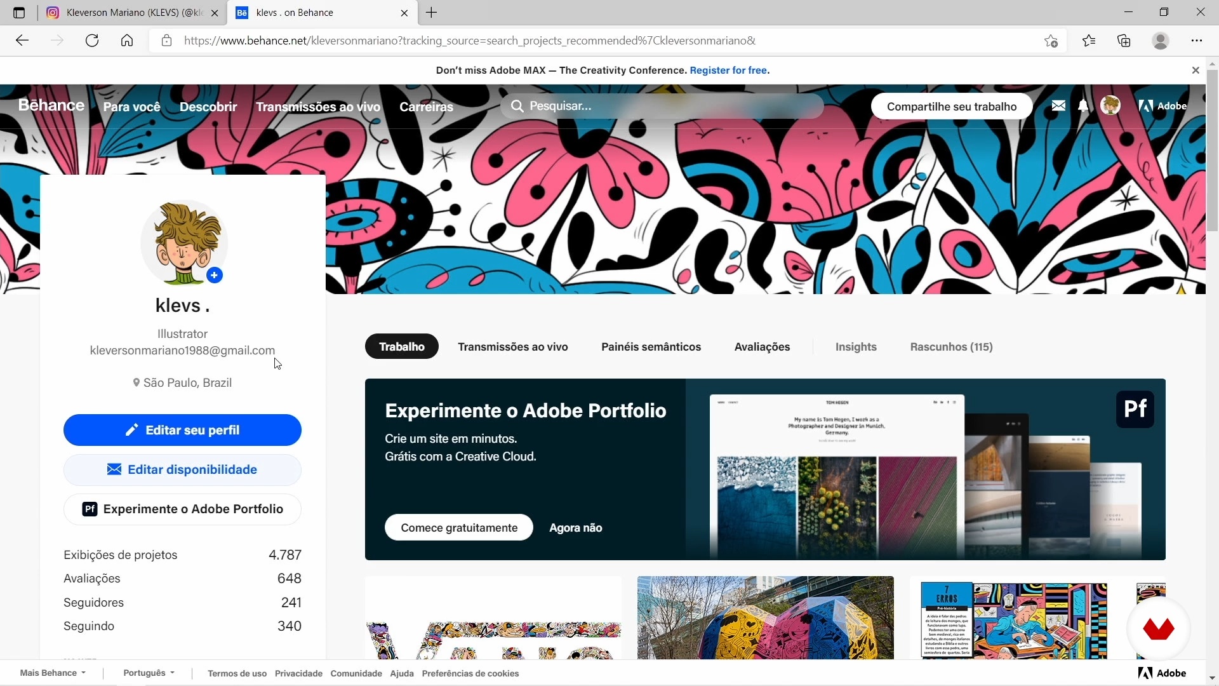Open Termos de uso footer link
Image resolution: width=1219 pixels, height=686 pixels.
tap(237, 674)
